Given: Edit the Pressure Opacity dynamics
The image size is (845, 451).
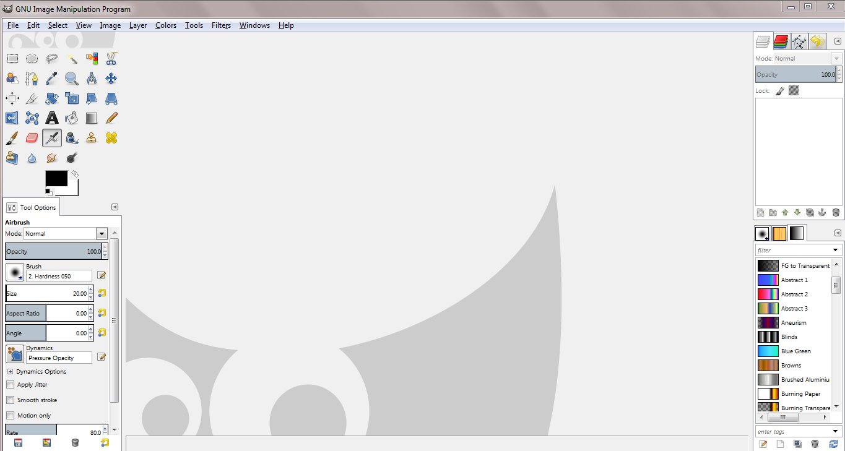Looking at the screenshot, I should point(102,357).
